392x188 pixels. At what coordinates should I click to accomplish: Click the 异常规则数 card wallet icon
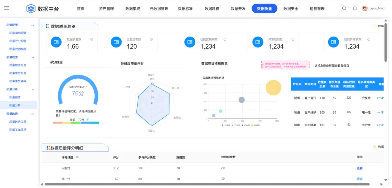tap(258, 42)
